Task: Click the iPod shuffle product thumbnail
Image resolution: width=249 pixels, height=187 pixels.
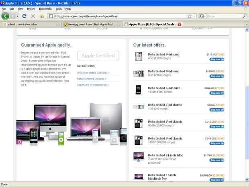Action: pos(139,107)
